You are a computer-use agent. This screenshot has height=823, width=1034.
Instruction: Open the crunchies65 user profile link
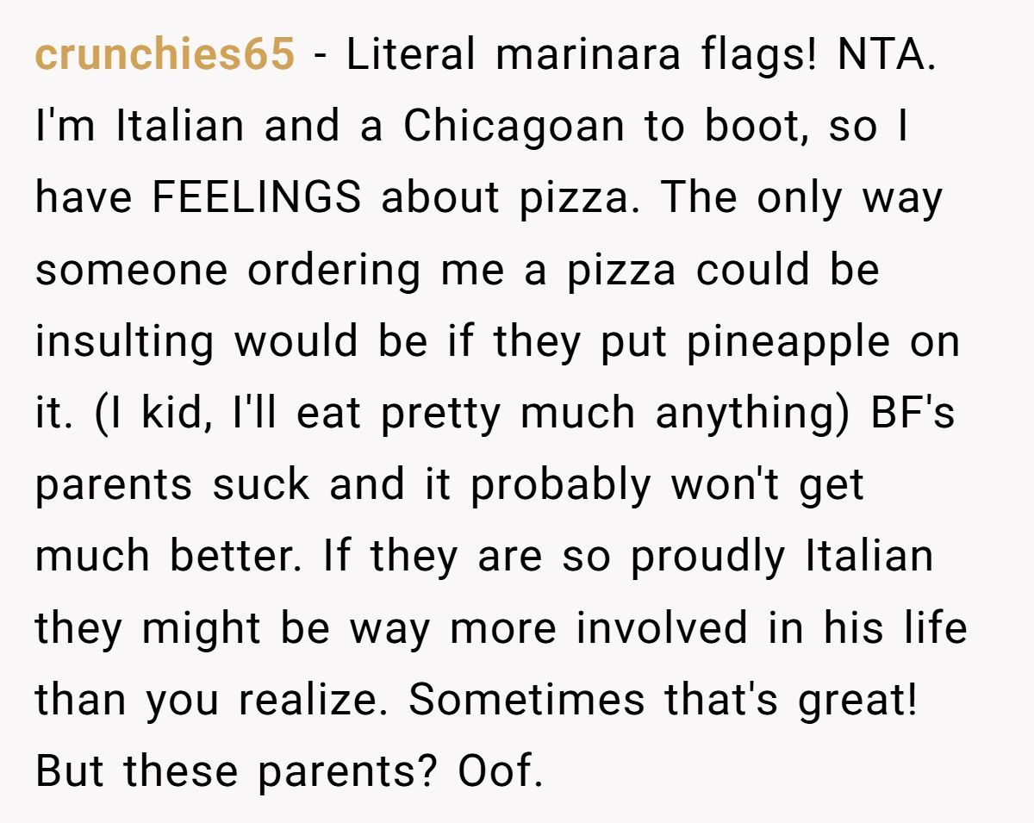(x=165, y=55)
